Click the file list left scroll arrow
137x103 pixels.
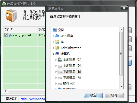pyautogui.click(x=5, y=91)
